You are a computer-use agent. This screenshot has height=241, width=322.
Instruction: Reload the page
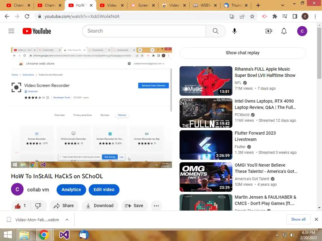[27, 16]
